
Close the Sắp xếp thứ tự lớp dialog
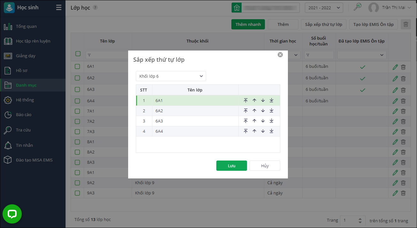[280, 55]
